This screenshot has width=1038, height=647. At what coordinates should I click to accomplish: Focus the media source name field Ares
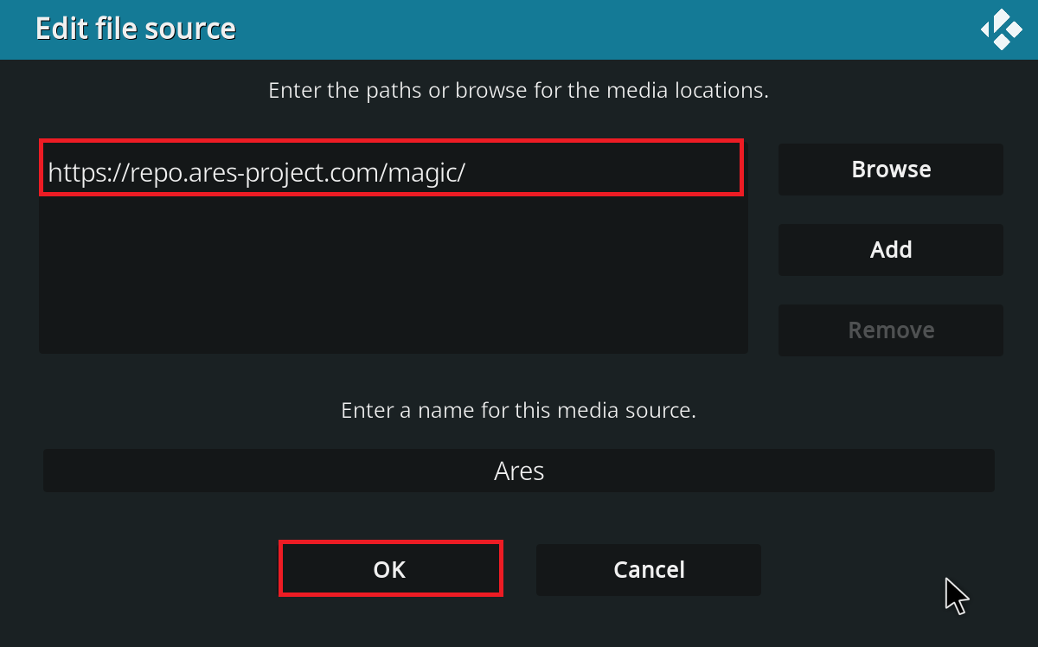click(x=519, y=471)
